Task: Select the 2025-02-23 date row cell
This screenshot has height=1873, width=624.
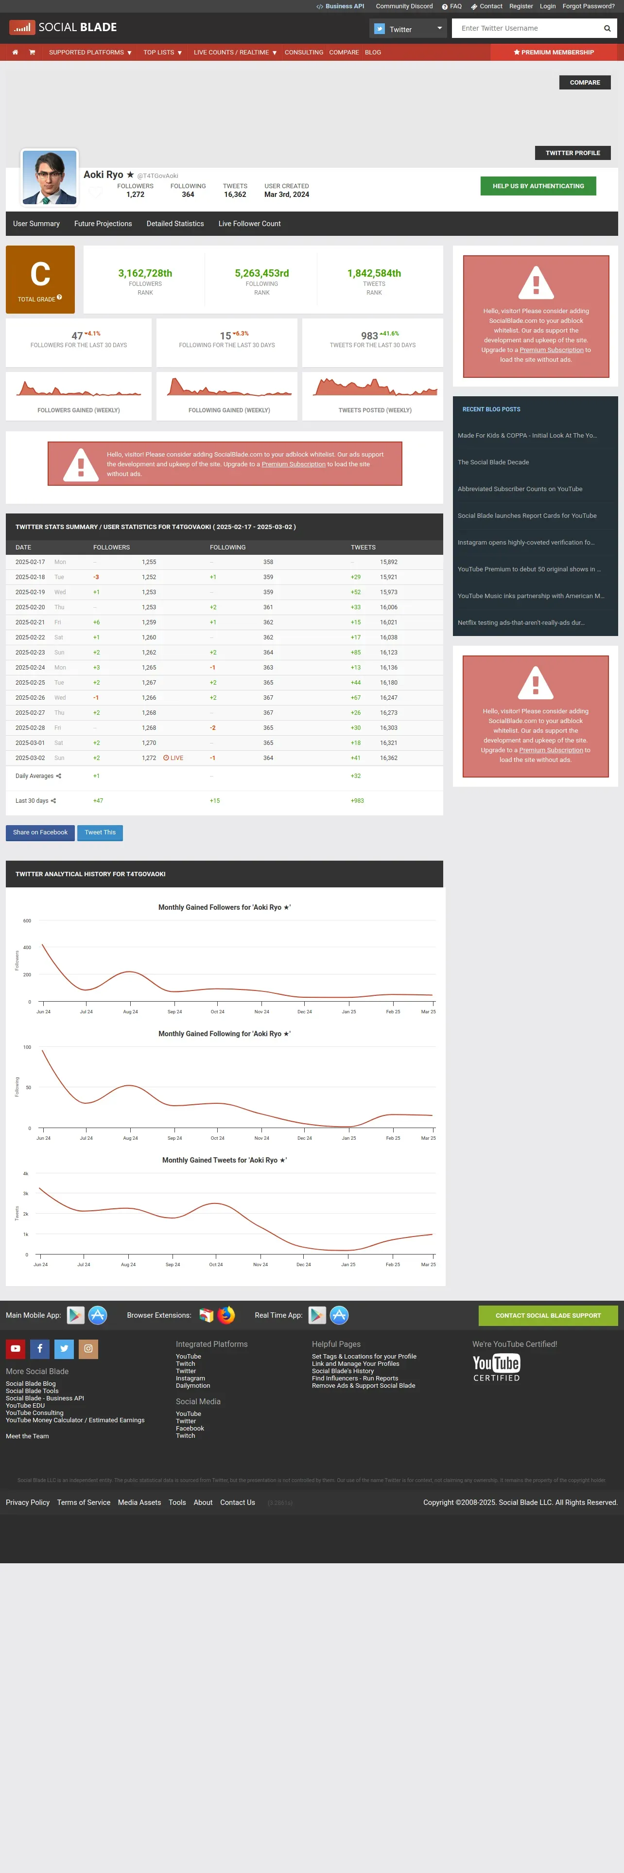Action: (x=30, y=653)
